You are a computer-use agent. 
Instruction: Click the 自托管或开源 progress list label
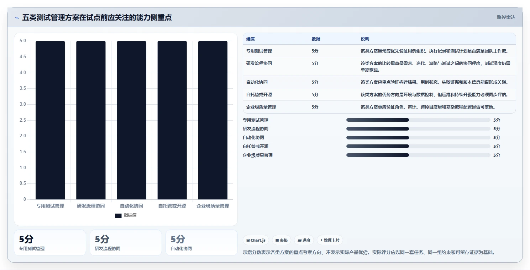[x=256, y=147]
